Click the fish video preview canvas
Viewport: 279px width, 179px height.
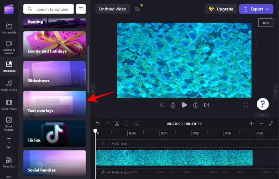coord(184,60)
